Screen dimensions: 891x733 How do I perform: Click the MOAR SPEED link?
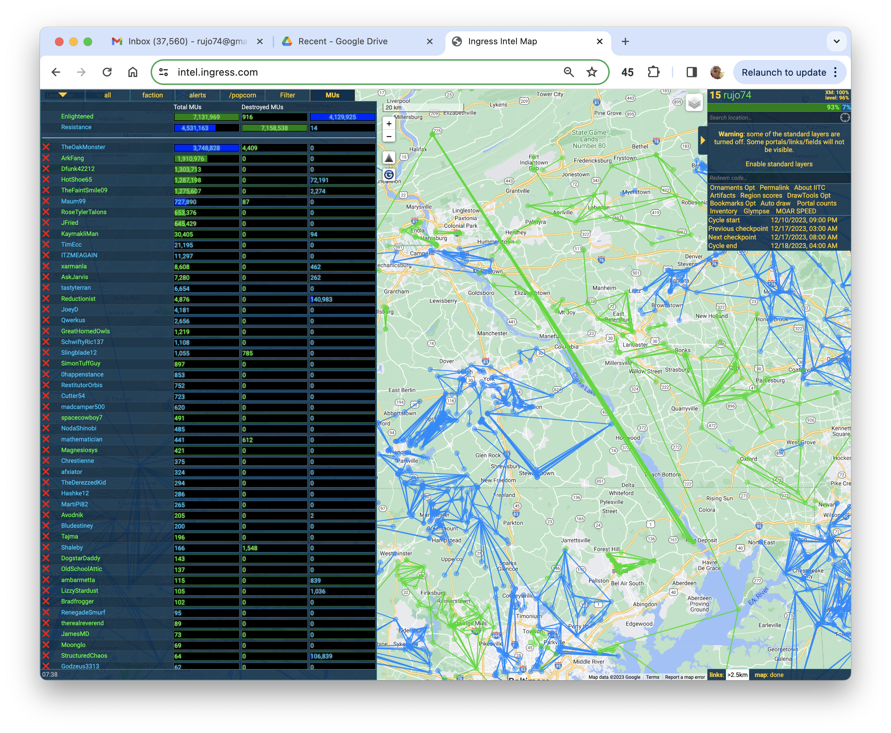796,211
